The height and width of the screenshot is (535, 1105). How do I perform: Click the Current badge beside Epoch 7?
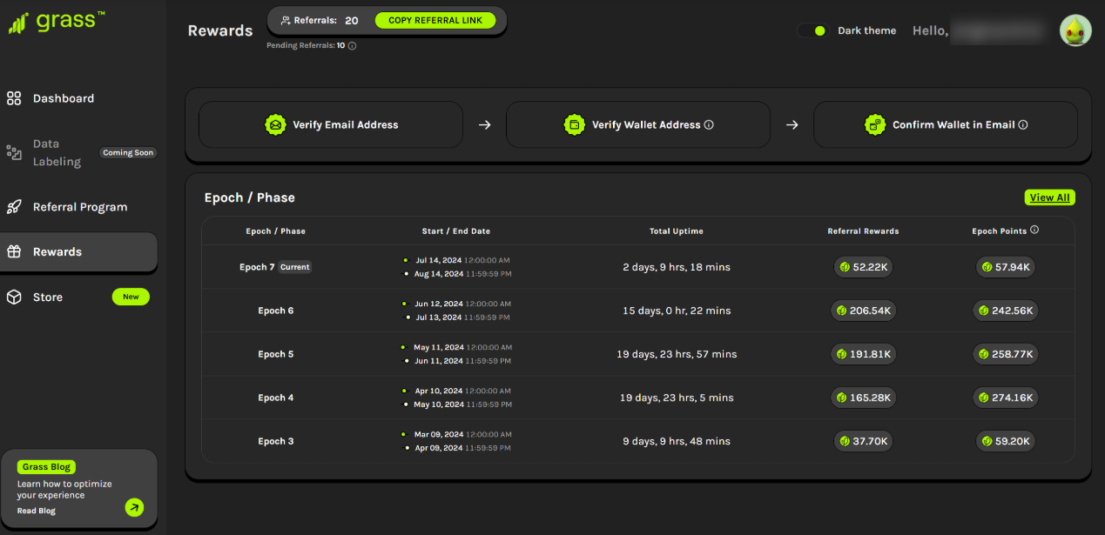pyautogui.click(x=295, y=267)
